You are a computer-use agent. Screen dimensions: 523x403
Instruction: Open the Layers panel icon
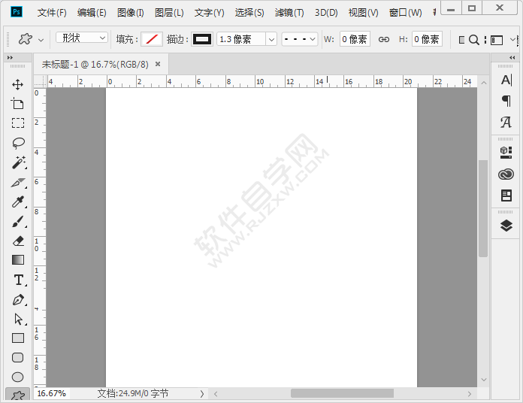coord(506,225)
